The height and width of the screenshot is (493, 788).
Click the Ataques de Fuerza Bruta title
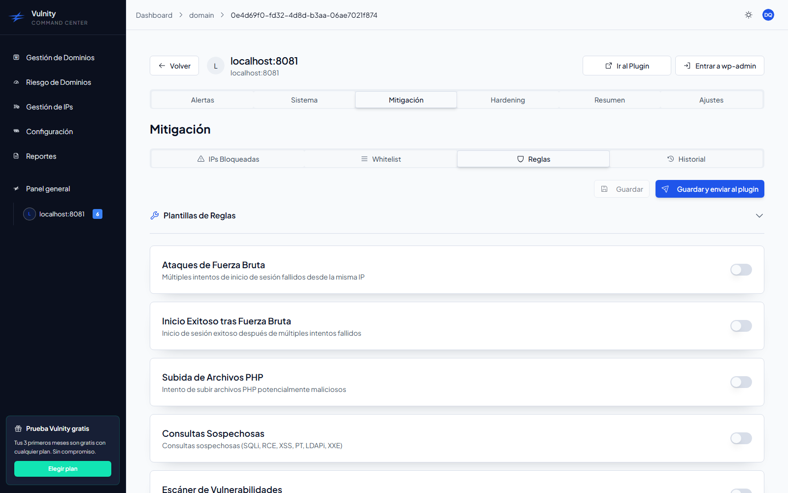213,265
